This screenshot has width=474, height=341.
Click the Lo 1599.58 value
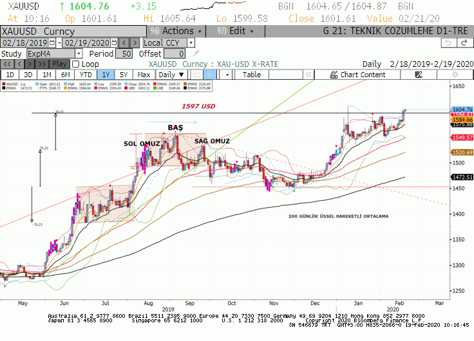click(x=251, y=19)
